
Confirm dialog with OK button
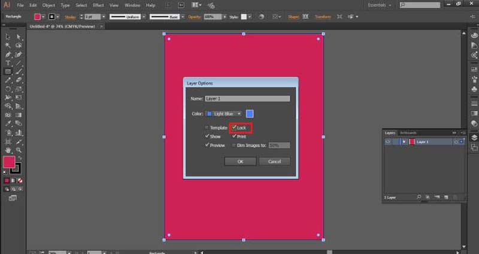pyautogui.click(x=241, y=161)
